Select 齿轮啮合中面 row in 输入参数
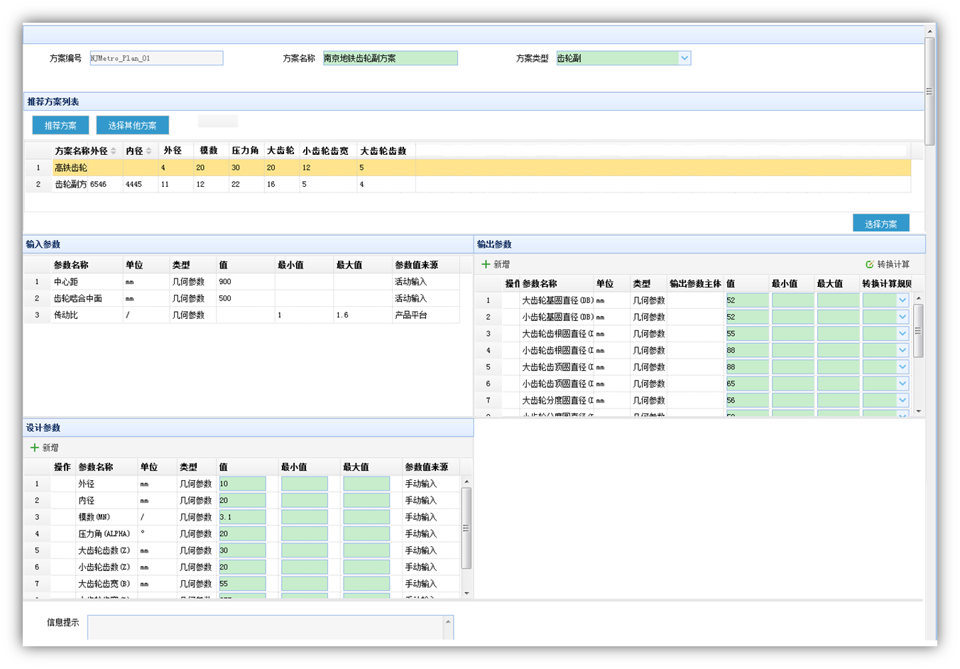 point(241,298)
